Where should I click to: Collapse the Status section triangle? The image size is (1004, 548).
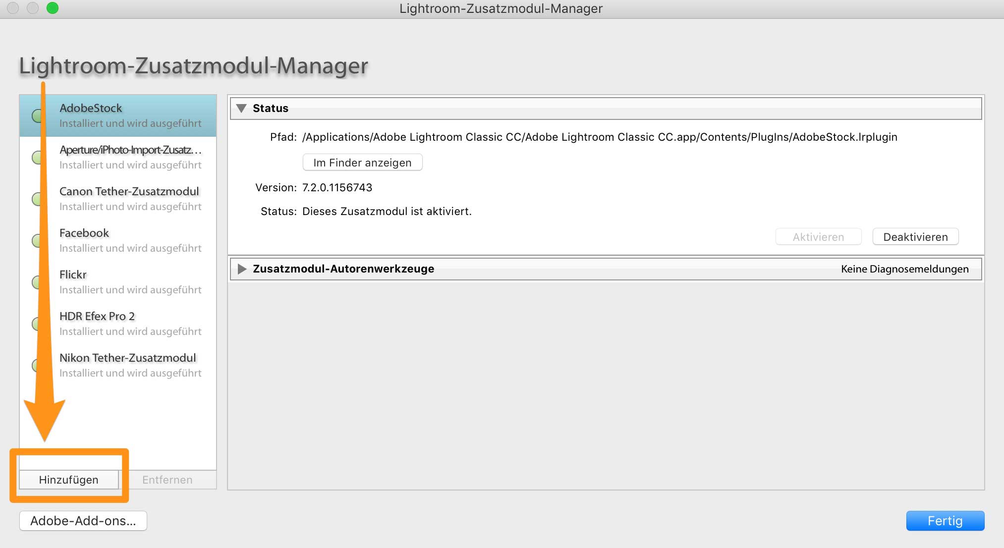pyautogui.click(x=241, y=109)
